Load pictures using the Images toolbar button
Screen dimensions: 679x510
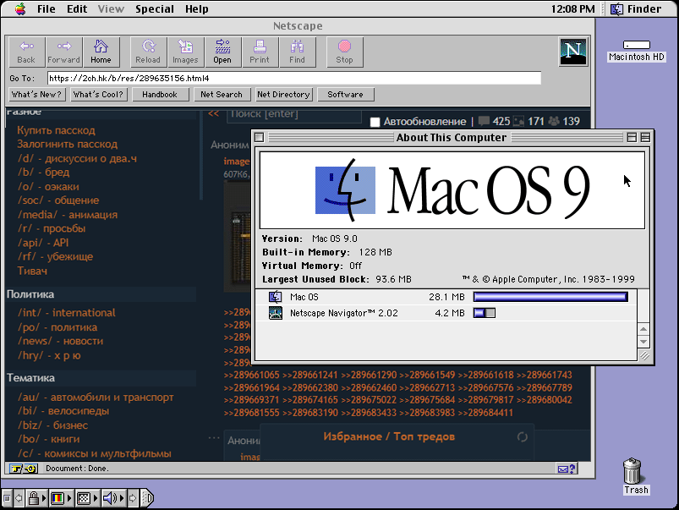(x=185, y=52)
